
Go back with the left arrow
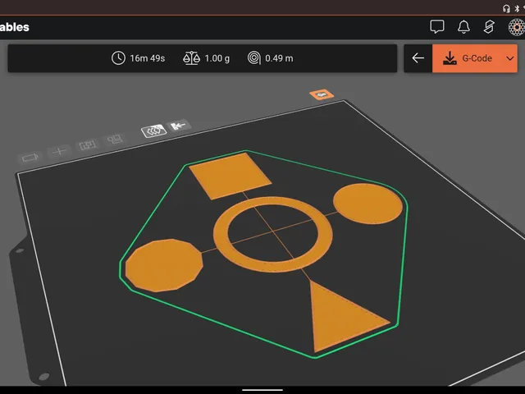click(418, 58)
